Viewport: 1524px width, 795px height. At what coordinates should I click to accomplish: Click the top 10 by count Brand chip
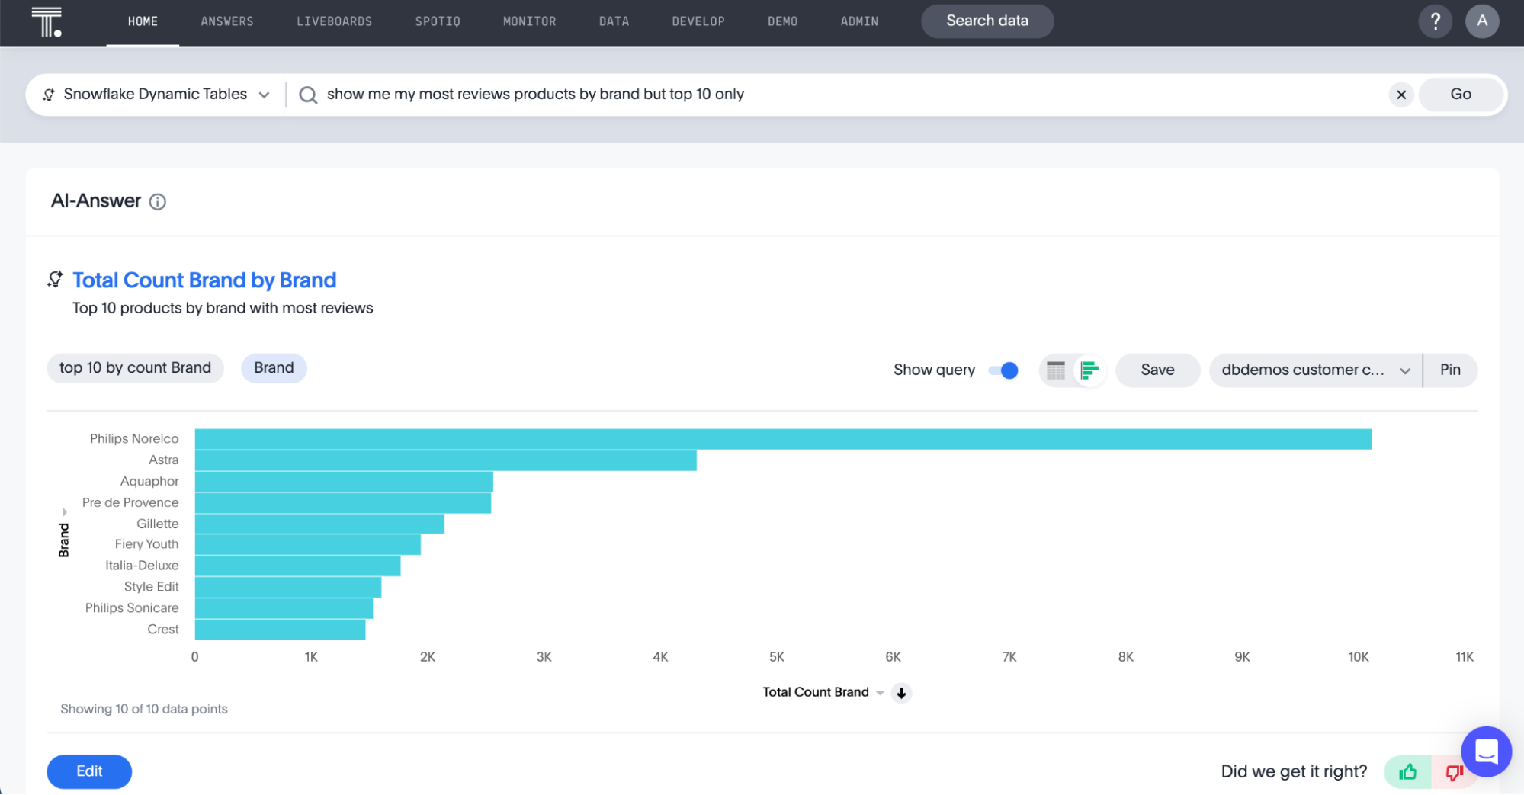click(x=135, y=368)
